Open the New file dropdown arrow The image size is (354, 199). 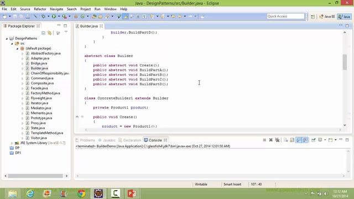point(9,16)
